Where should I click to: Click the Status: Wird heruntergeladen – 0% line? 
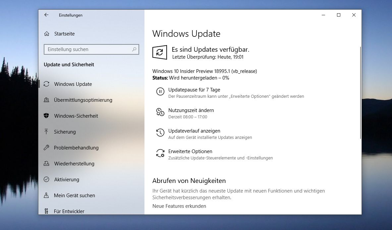(191, 78)
